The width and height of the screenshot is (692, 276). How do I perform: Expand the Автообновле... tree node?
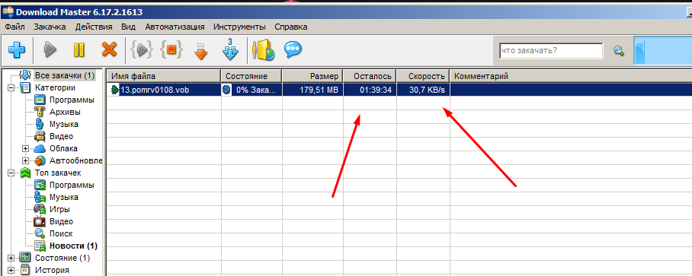click(26, 160)
